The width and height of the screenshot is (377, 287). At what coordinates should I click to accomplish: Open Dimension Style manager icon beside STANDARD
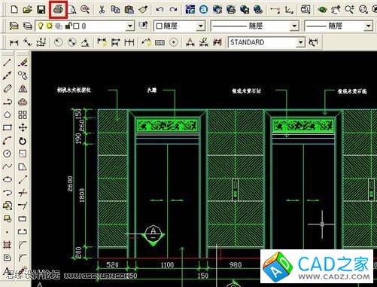313,42
